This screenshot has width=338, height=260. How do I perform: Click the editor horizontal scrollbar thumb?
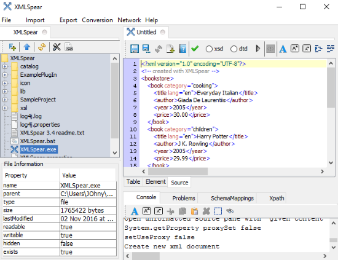coord(178,171)
